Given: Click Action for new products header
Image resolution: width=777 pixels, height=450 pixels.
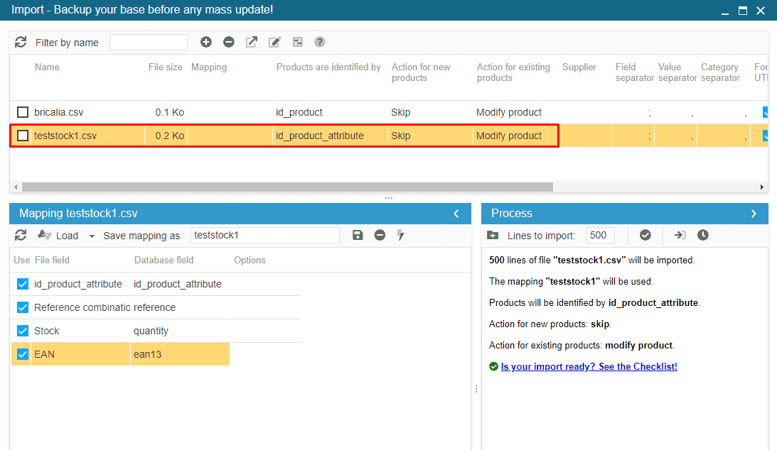Looking at the screenshot, I should 421,72.
